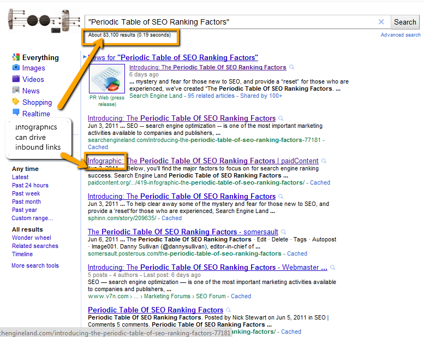Click the Realtime speech bubble icon
424x337 pixels.
16,113
